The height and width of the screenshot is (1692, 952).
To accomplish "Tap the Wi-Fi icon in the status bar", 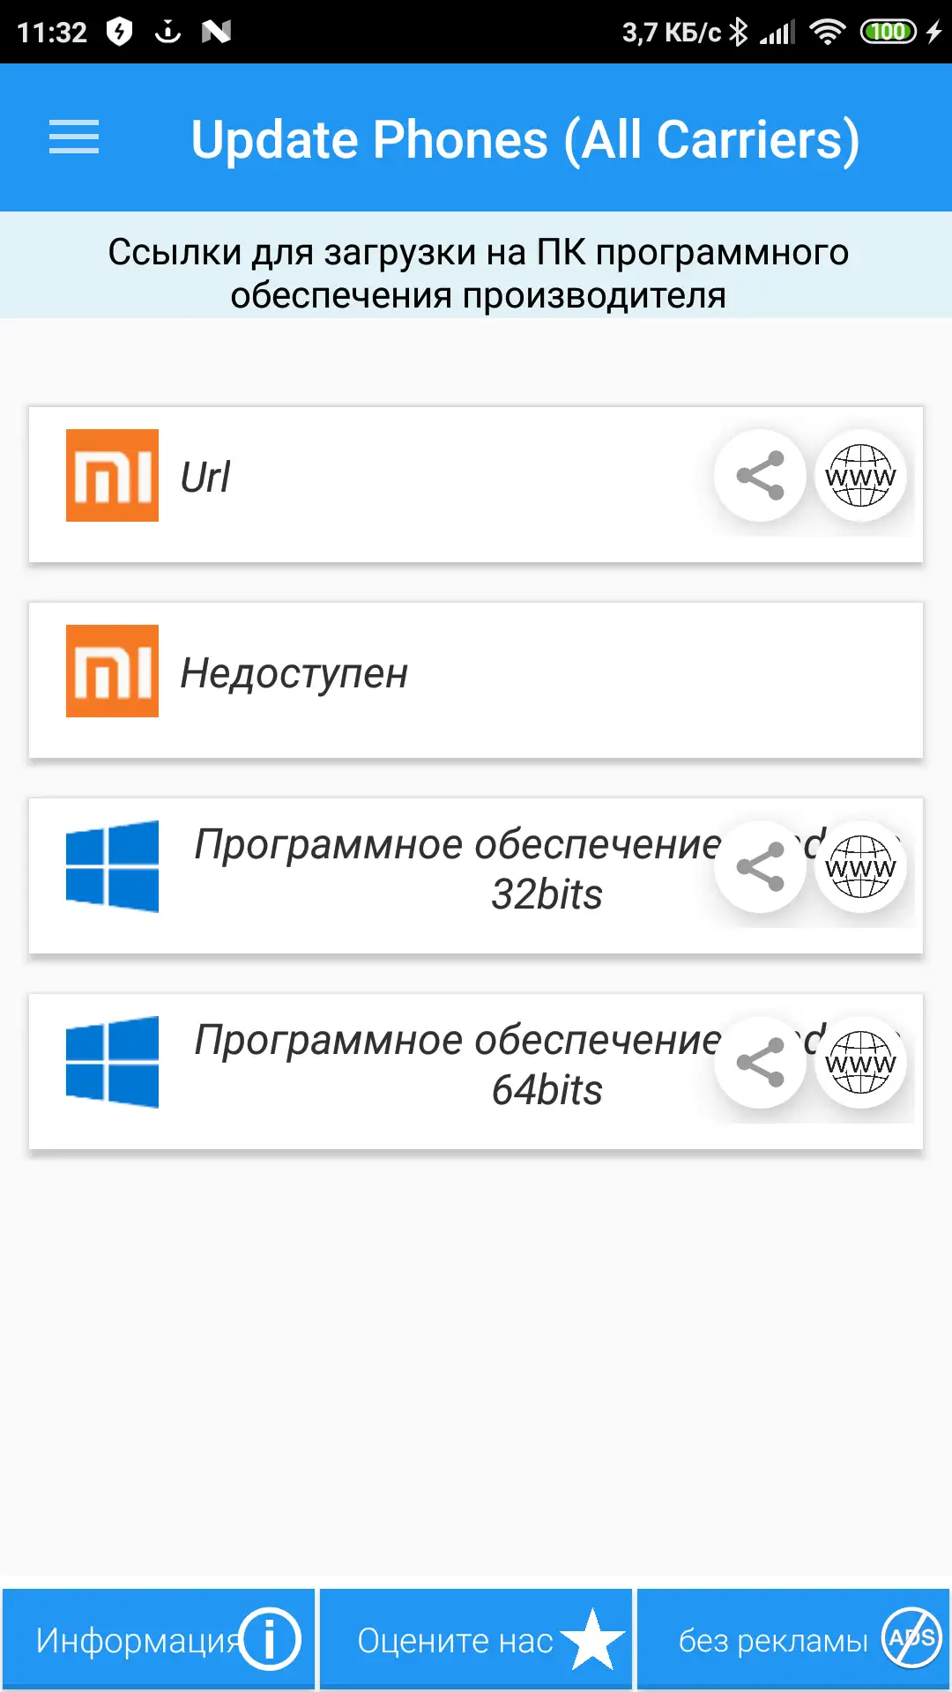I will click(827, 33).
